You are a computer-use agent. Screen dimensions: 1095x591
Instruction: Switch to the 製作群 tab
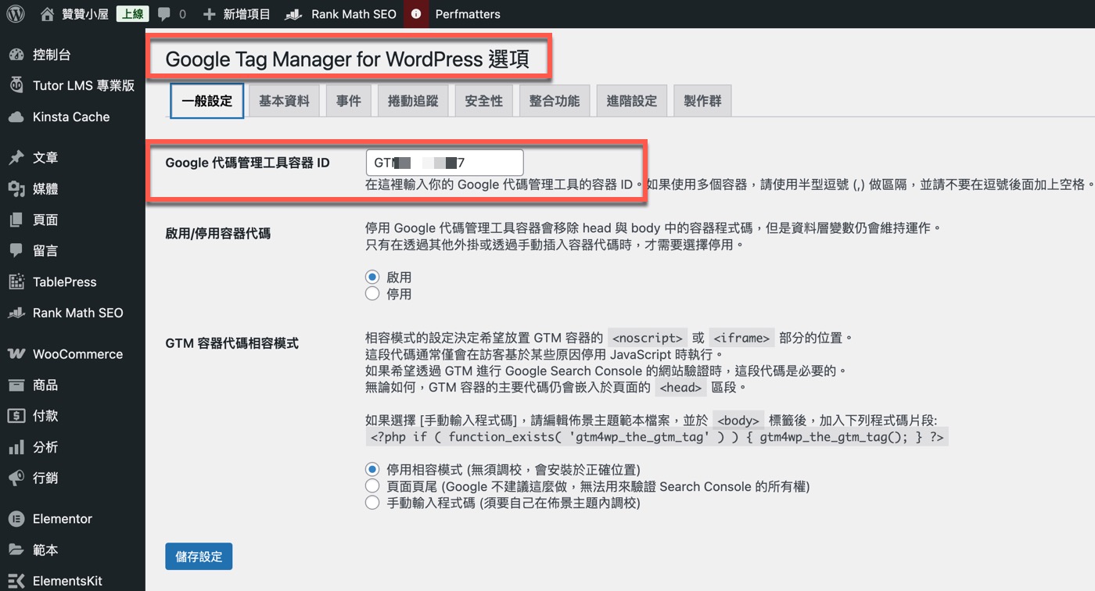click(x=702, y=101)
